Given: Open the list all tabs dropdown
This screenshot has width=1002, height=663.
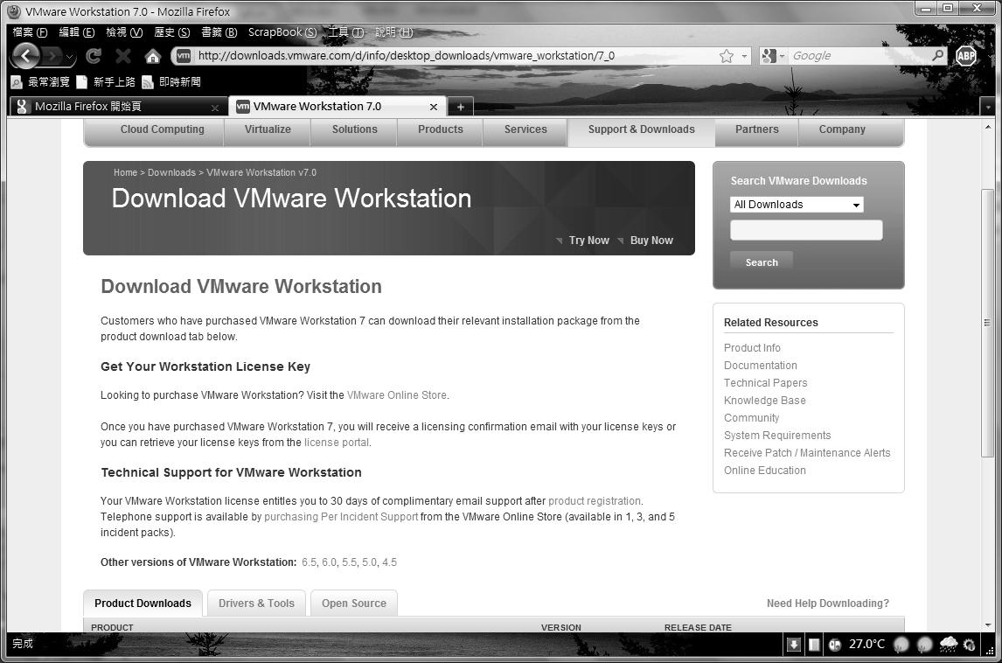Looking at the screenshot, I should point(988,108).
